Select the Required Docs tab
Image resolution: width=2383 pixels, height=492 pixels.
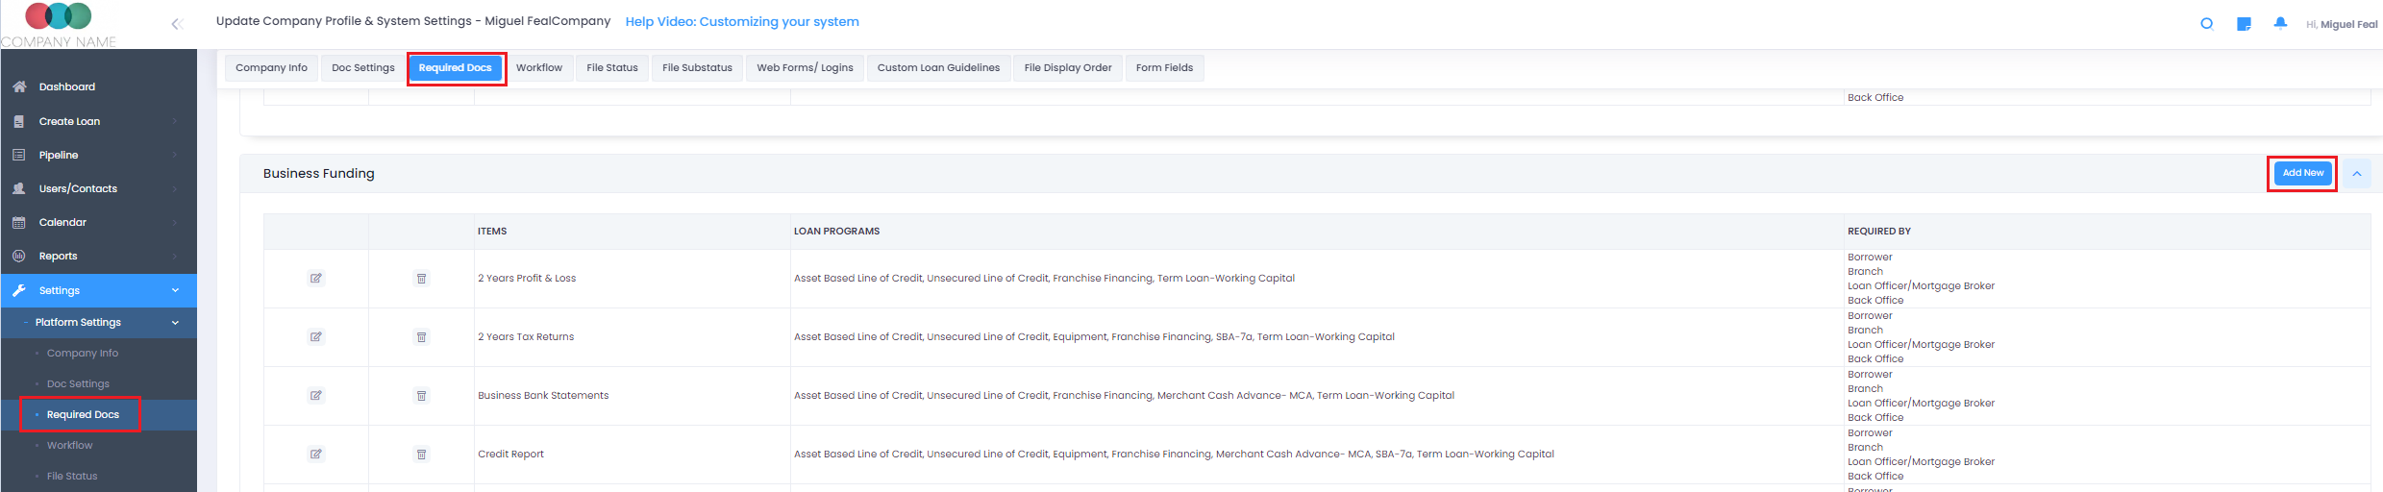point(456,68)
